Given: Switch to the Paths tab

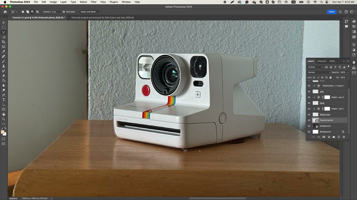Looking at the screenshot, I should pos(332,61).
